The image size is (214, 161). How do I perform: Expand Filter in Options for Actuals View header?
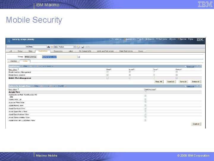click(x=36, y=86)
